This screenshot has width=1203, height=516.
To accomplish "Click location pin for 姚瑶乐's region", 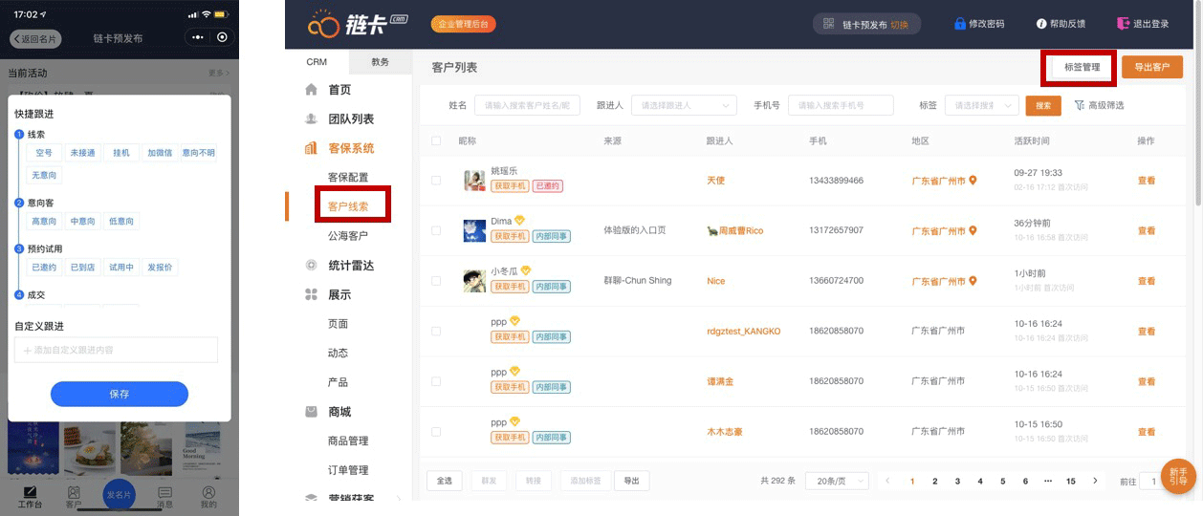I will pyautogui.click(x=973, y=181).
